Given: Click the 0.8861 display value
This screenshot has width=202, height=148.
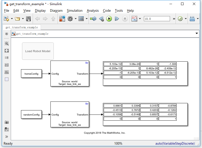Looking at the screenshot, I should 113,106.
